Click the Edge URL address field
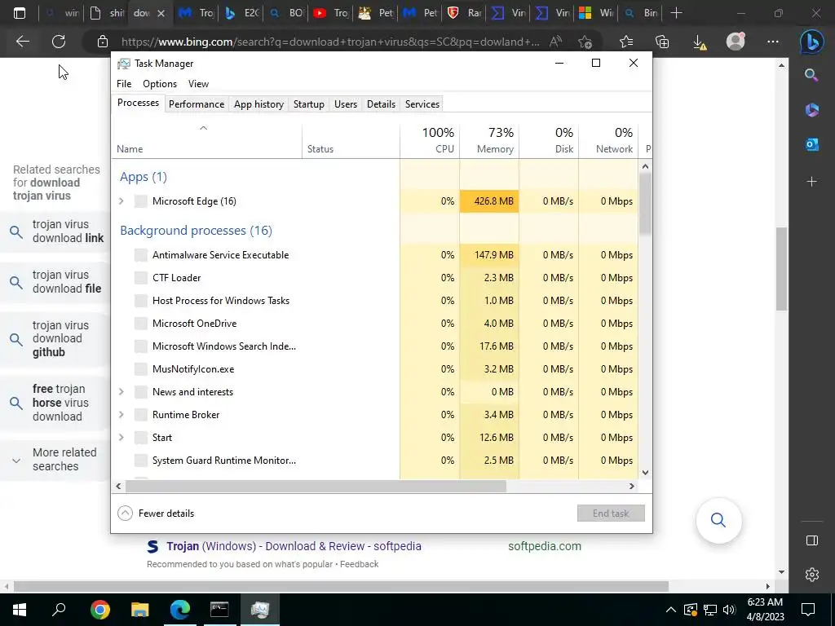The width and height of the screenshot is (835, 626). (x=330, y=42)
